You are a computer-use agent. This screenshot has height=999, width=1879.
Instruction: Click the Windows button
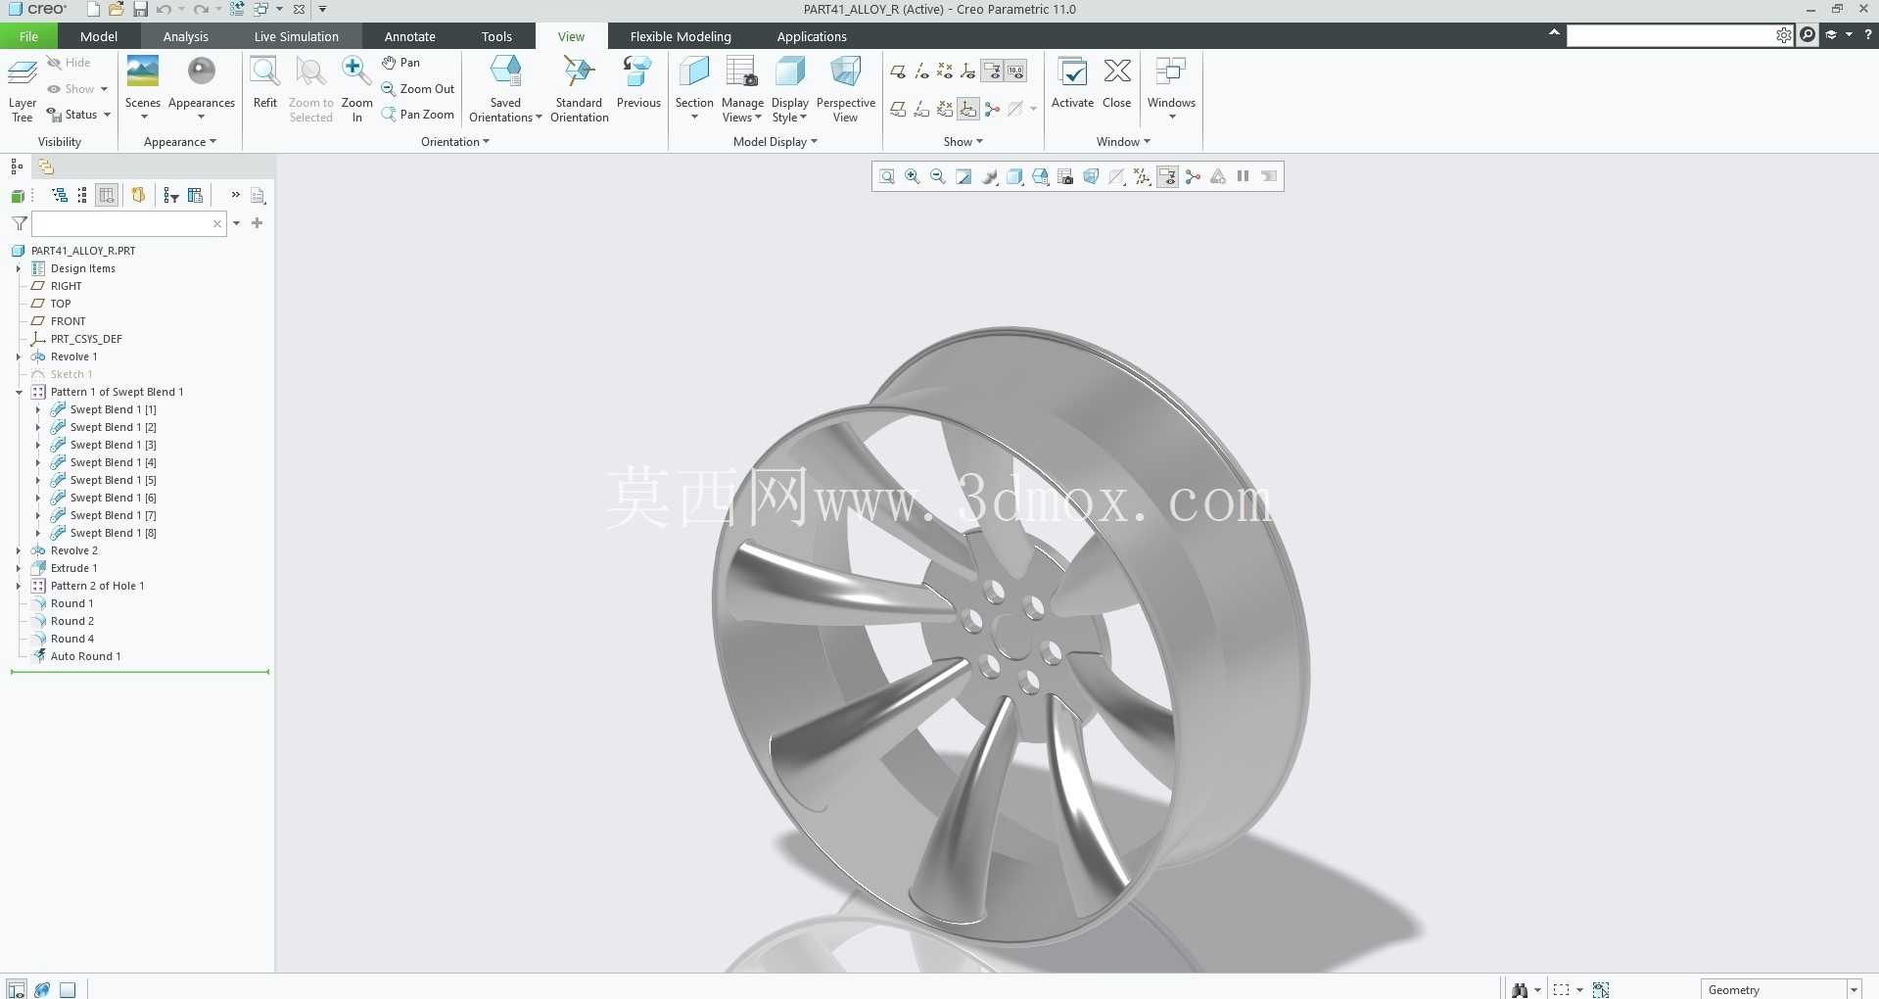pos(1171,89)
